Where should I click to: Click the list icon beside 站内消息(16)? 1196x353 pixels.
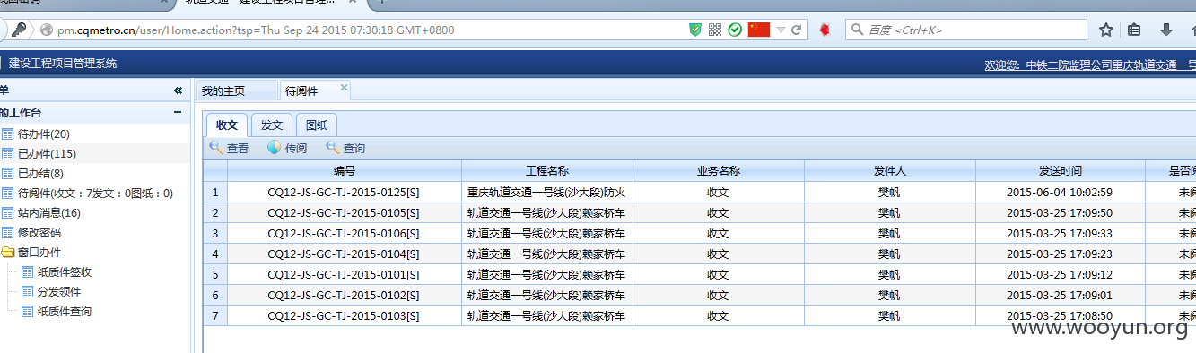tap(7, 212)
